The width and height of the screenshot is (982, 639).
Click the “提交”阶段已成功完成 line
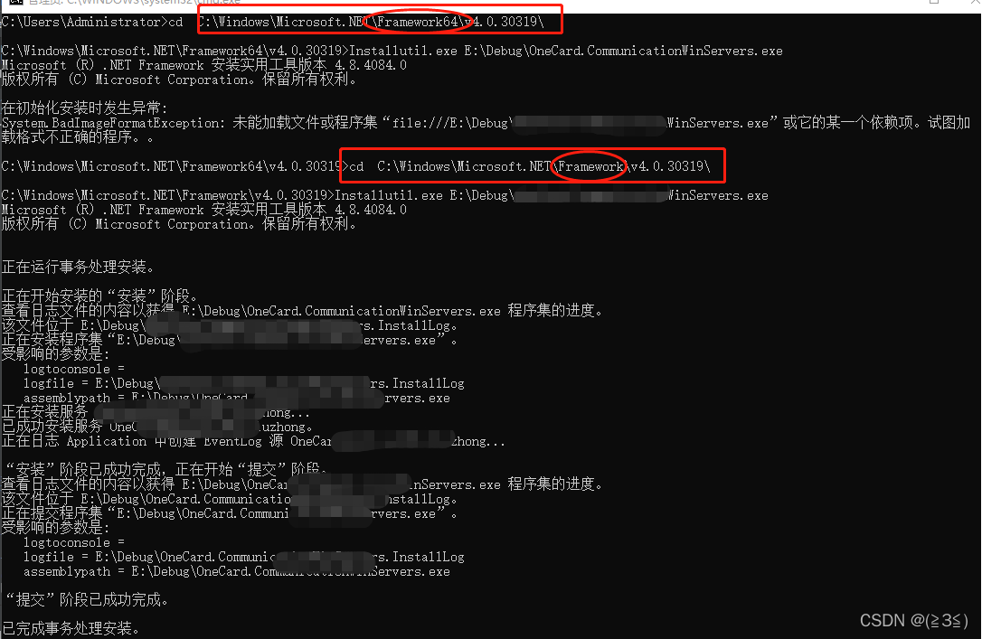tap(87, 600)
